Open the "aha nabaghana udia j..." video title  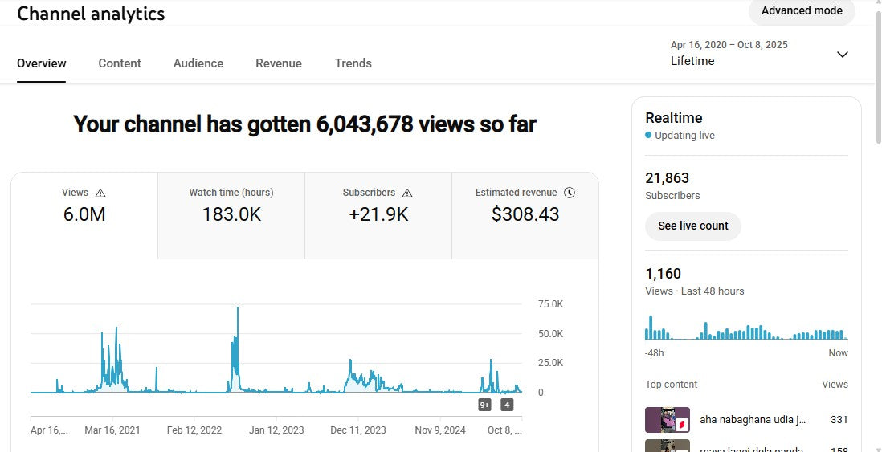point(753,420)
